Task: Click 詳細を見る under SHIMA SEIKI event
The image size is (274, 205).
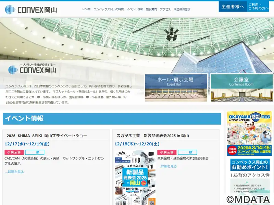Action: pyautogui.click(x=14, y=172)
